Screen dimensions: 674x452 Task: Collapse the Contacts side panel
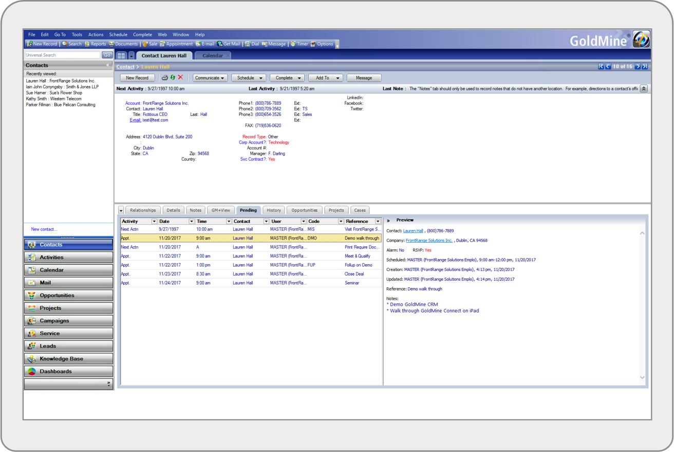tap(108, 65)
